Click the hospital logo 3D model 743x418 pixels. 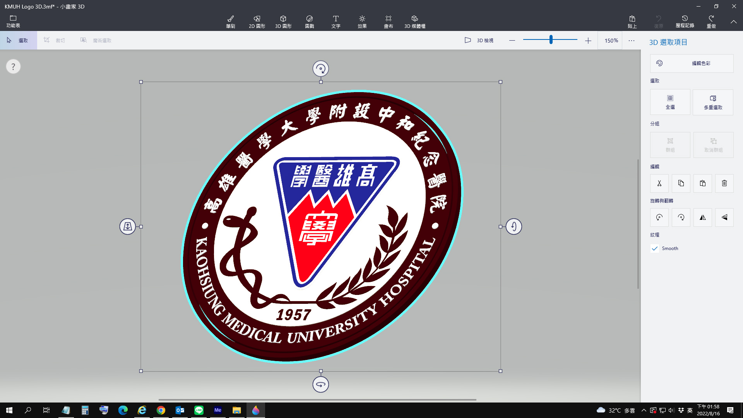coord(321,226)
